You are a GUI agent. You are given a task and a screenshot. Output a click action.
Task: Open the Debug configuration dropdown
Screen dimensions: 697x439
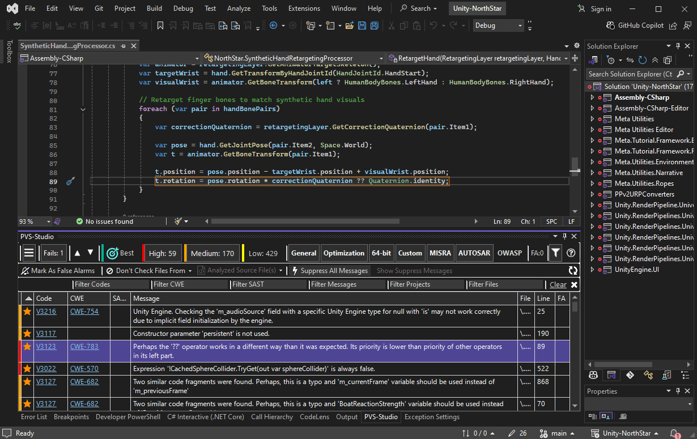tap(498, 25)
